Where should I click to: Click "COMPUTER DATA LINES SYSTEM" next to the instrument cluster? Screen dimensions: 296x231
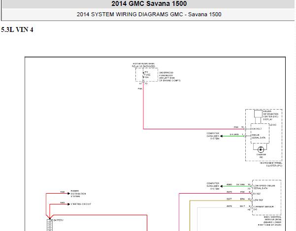(213, 136)
